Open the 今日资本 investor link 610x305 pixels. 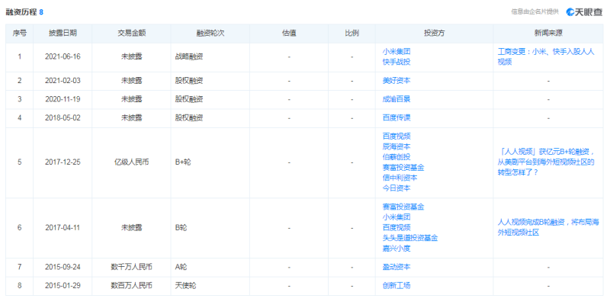(396, 188)
